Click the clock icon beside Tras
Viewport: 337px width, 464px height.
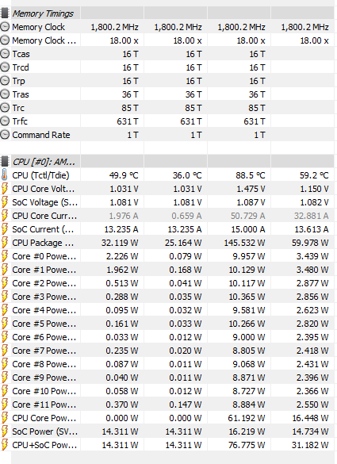(x=5, y=94)
